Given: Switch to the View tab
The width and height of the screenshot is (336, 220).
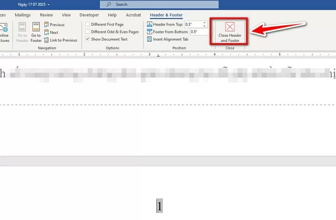Looking at the screenshot, I should tap(66, 15).
